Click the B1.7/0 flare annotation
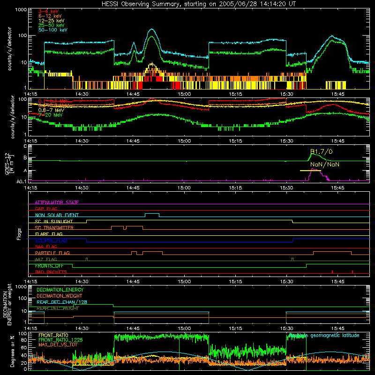The image size is (375, 375). click(321, 151)
